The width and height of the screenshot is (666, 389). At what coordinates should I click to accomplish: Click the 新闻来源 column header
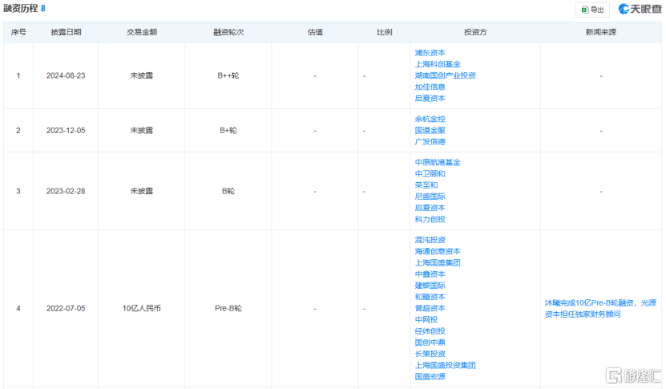click(601, 32)
